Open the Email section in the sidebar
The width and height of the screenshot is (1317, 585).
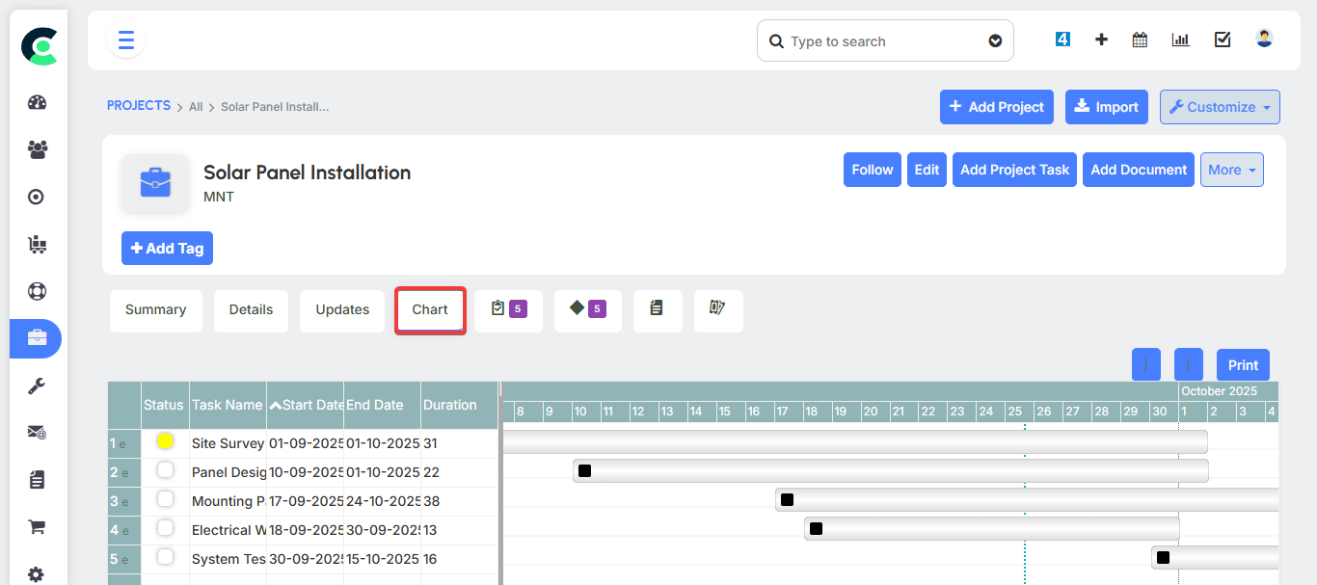point(36,432)
